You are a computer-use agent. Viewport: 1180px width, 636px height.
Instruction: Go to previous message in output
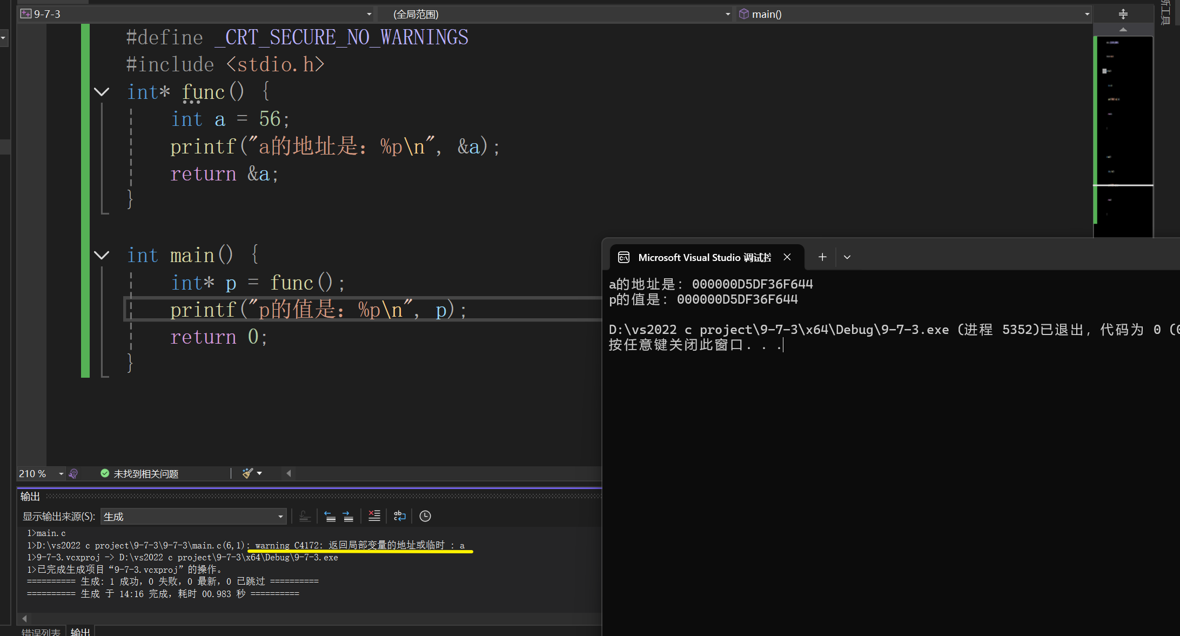(330, 516)
